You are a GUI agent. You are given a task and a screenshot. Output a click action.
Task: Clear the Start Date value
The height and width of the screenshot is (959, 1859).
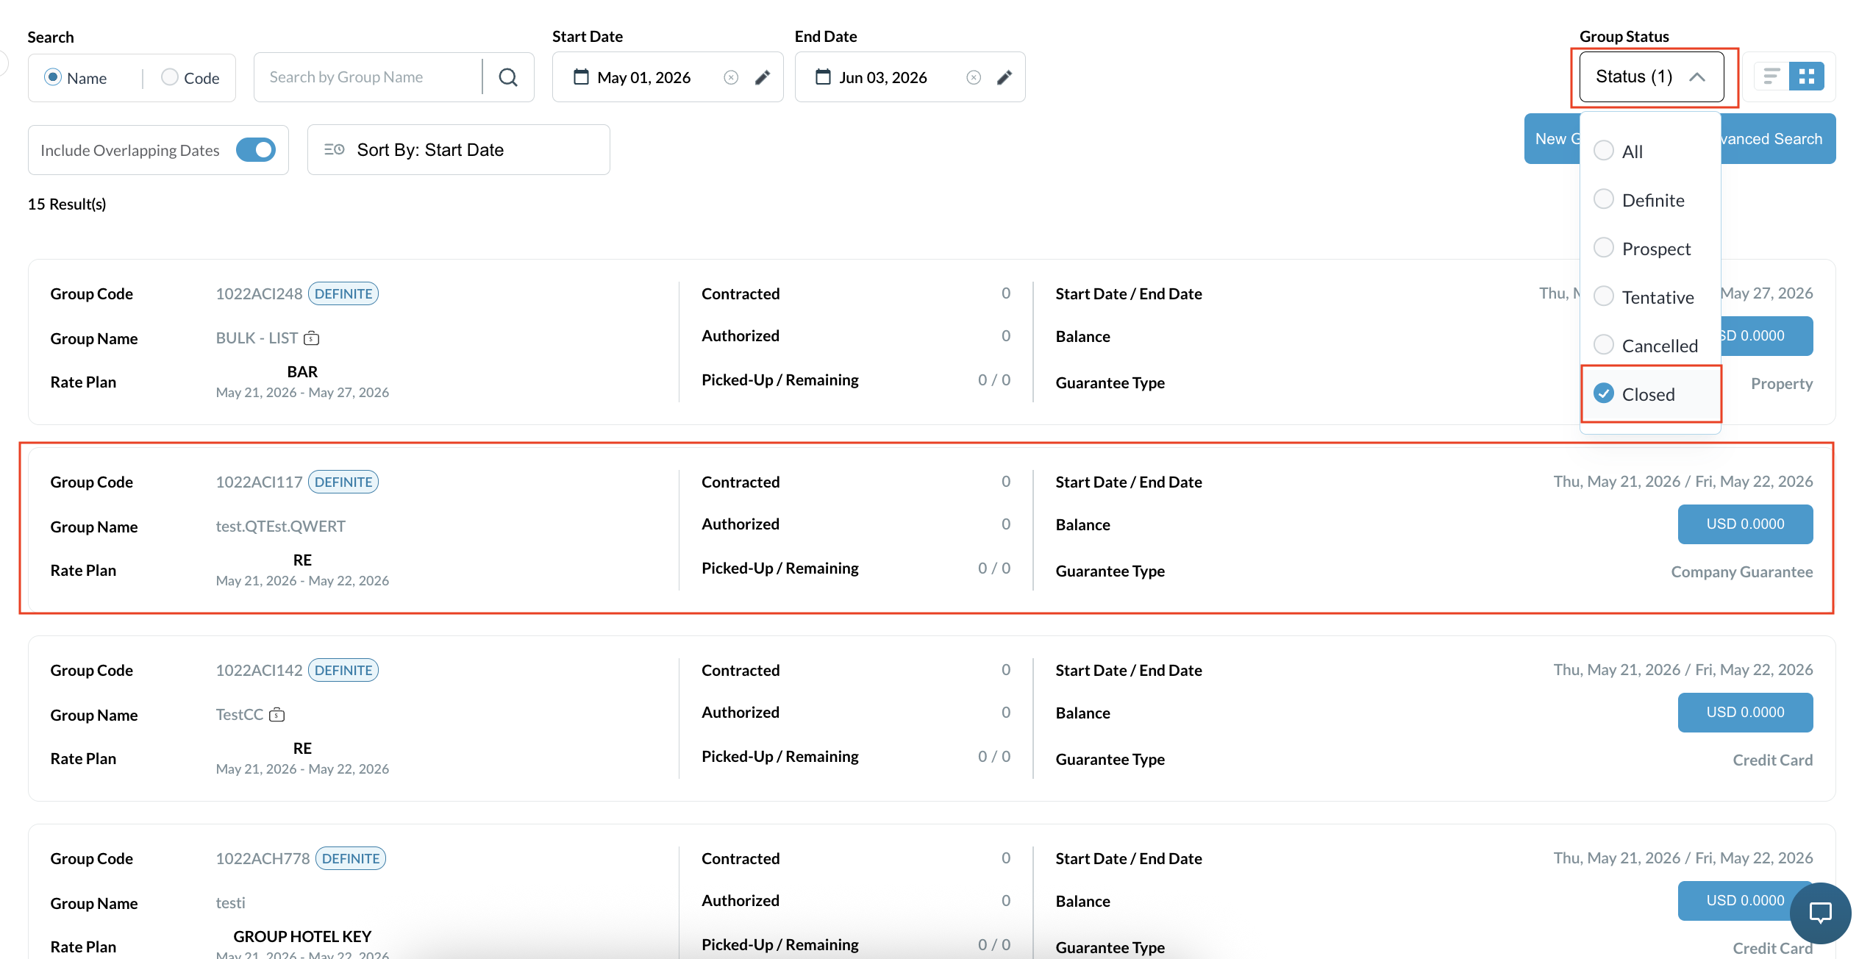click(x=731, y=77)
